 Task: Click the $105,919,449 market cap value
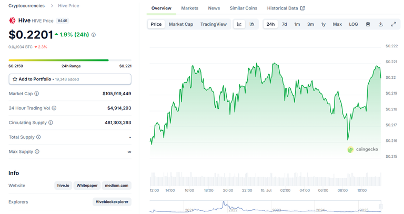point(117,94)
